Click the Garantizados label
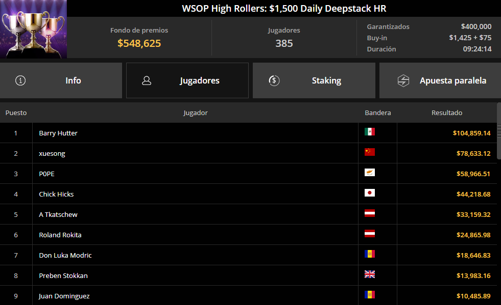The height and width of the screenshot is (305, 501). coord(388,27)
